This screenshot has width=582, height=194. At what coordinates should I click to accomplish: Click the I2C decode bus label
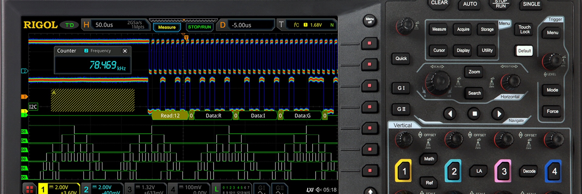(33, 107)
